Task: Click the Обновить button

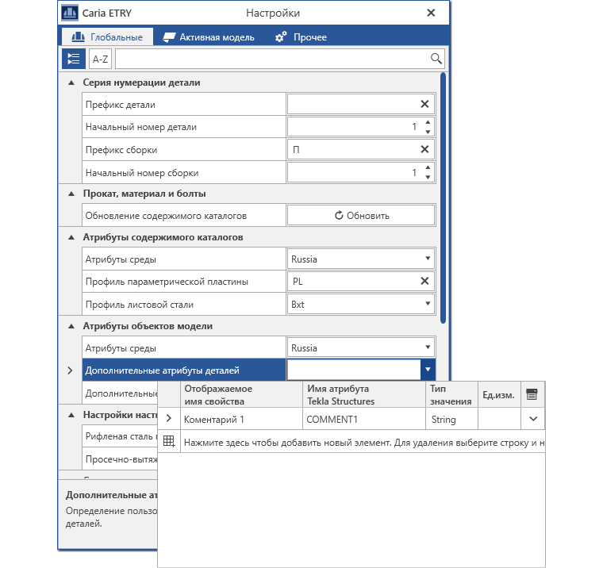Action: tap(361, 215)
